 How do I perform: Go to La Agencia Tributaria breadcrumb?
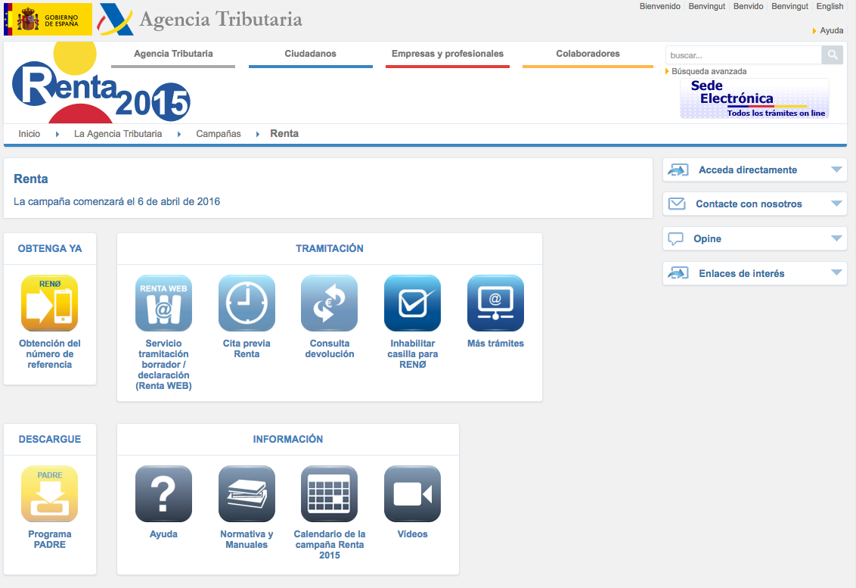click(118, 134)
